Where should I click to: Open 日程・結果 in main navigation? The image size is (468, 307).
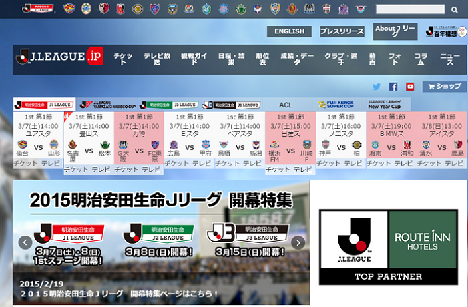[x=231, y=59]
